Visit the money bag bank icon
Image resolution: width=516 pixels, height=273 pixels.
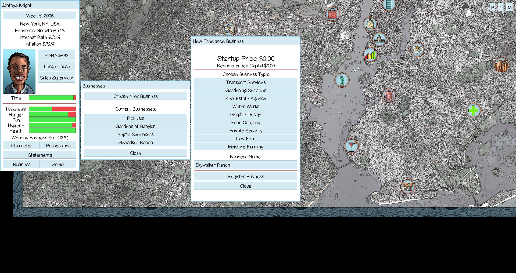pos(370,24)
